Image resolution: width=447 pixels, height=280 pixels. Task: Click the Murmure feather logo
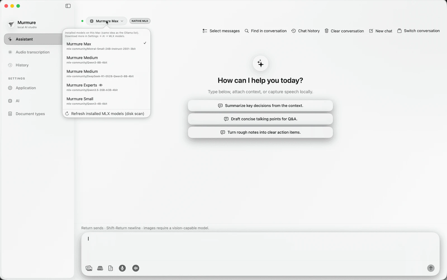11,25
